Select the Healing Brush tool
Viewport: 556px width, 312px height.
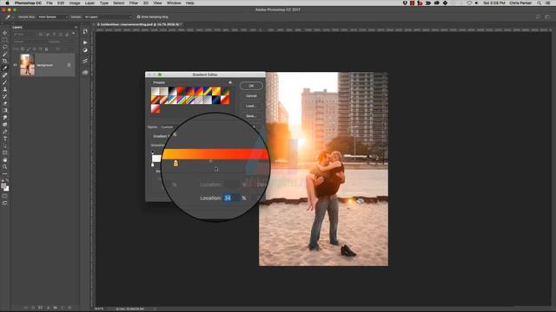4,75
